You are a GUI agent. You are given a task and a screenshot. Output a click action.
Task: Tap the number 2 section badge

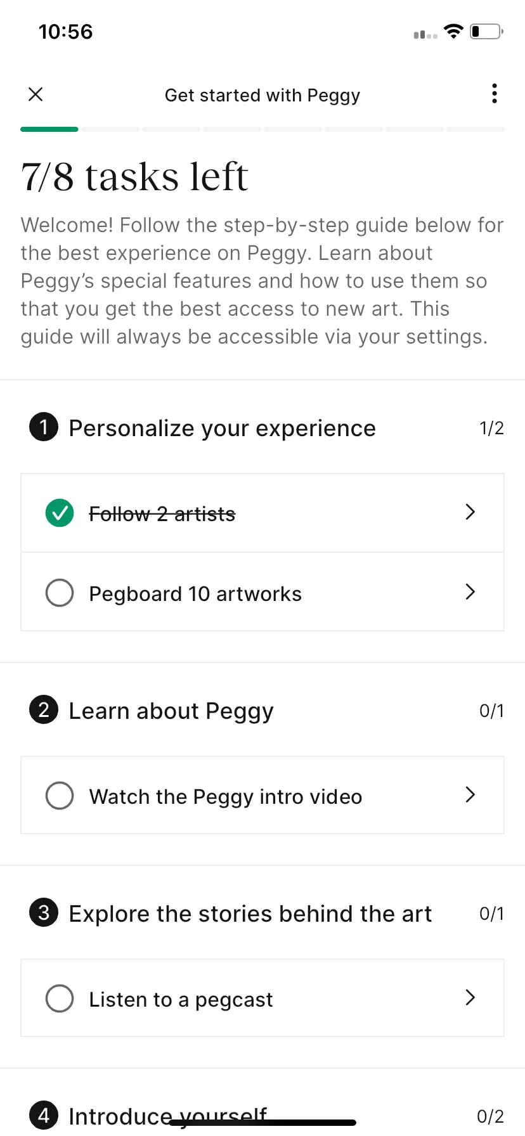(x=44, y=709)
